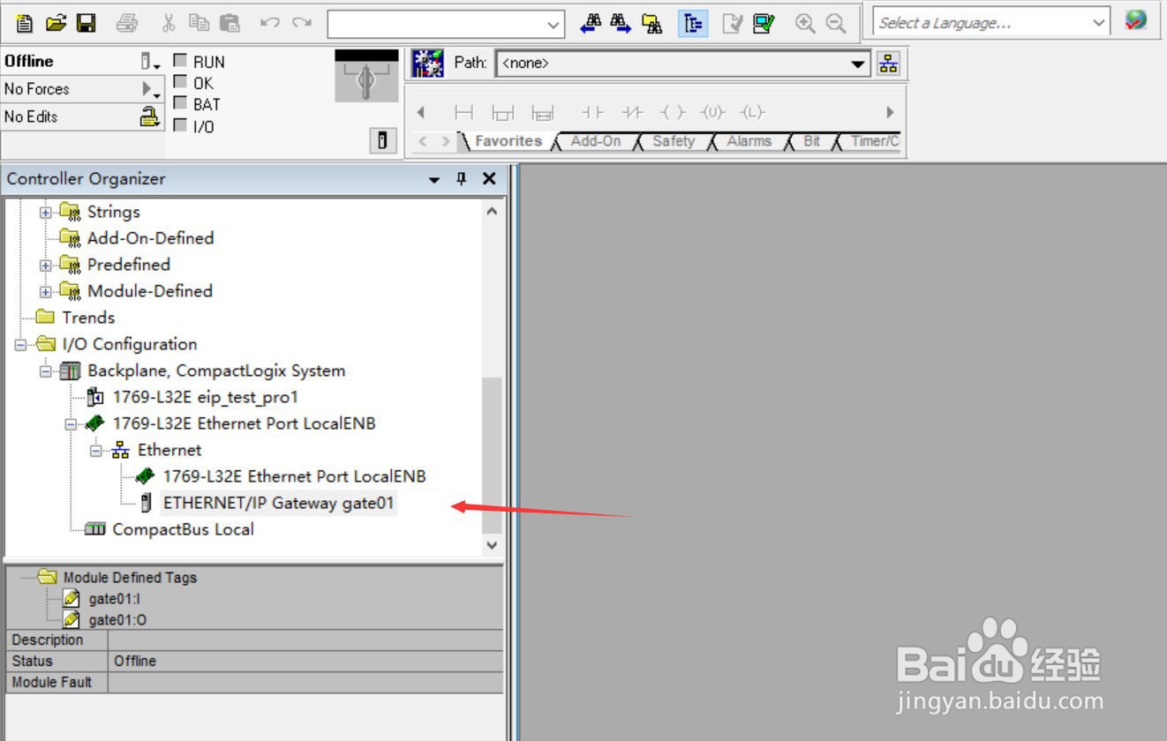Insert a new rung element

pyautogui.click(x=463, y=112)
